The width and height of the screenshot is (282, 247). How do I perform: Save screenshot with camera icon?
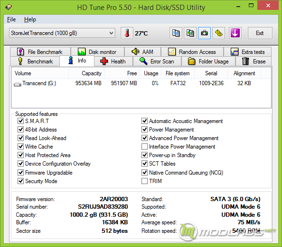(204, 33)
